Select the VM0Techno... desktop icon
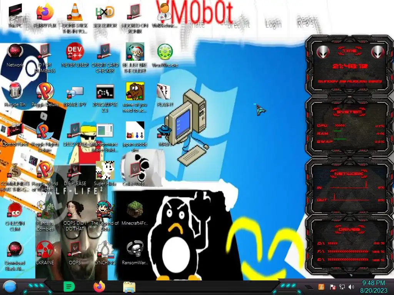 click(x=165, y=15)
